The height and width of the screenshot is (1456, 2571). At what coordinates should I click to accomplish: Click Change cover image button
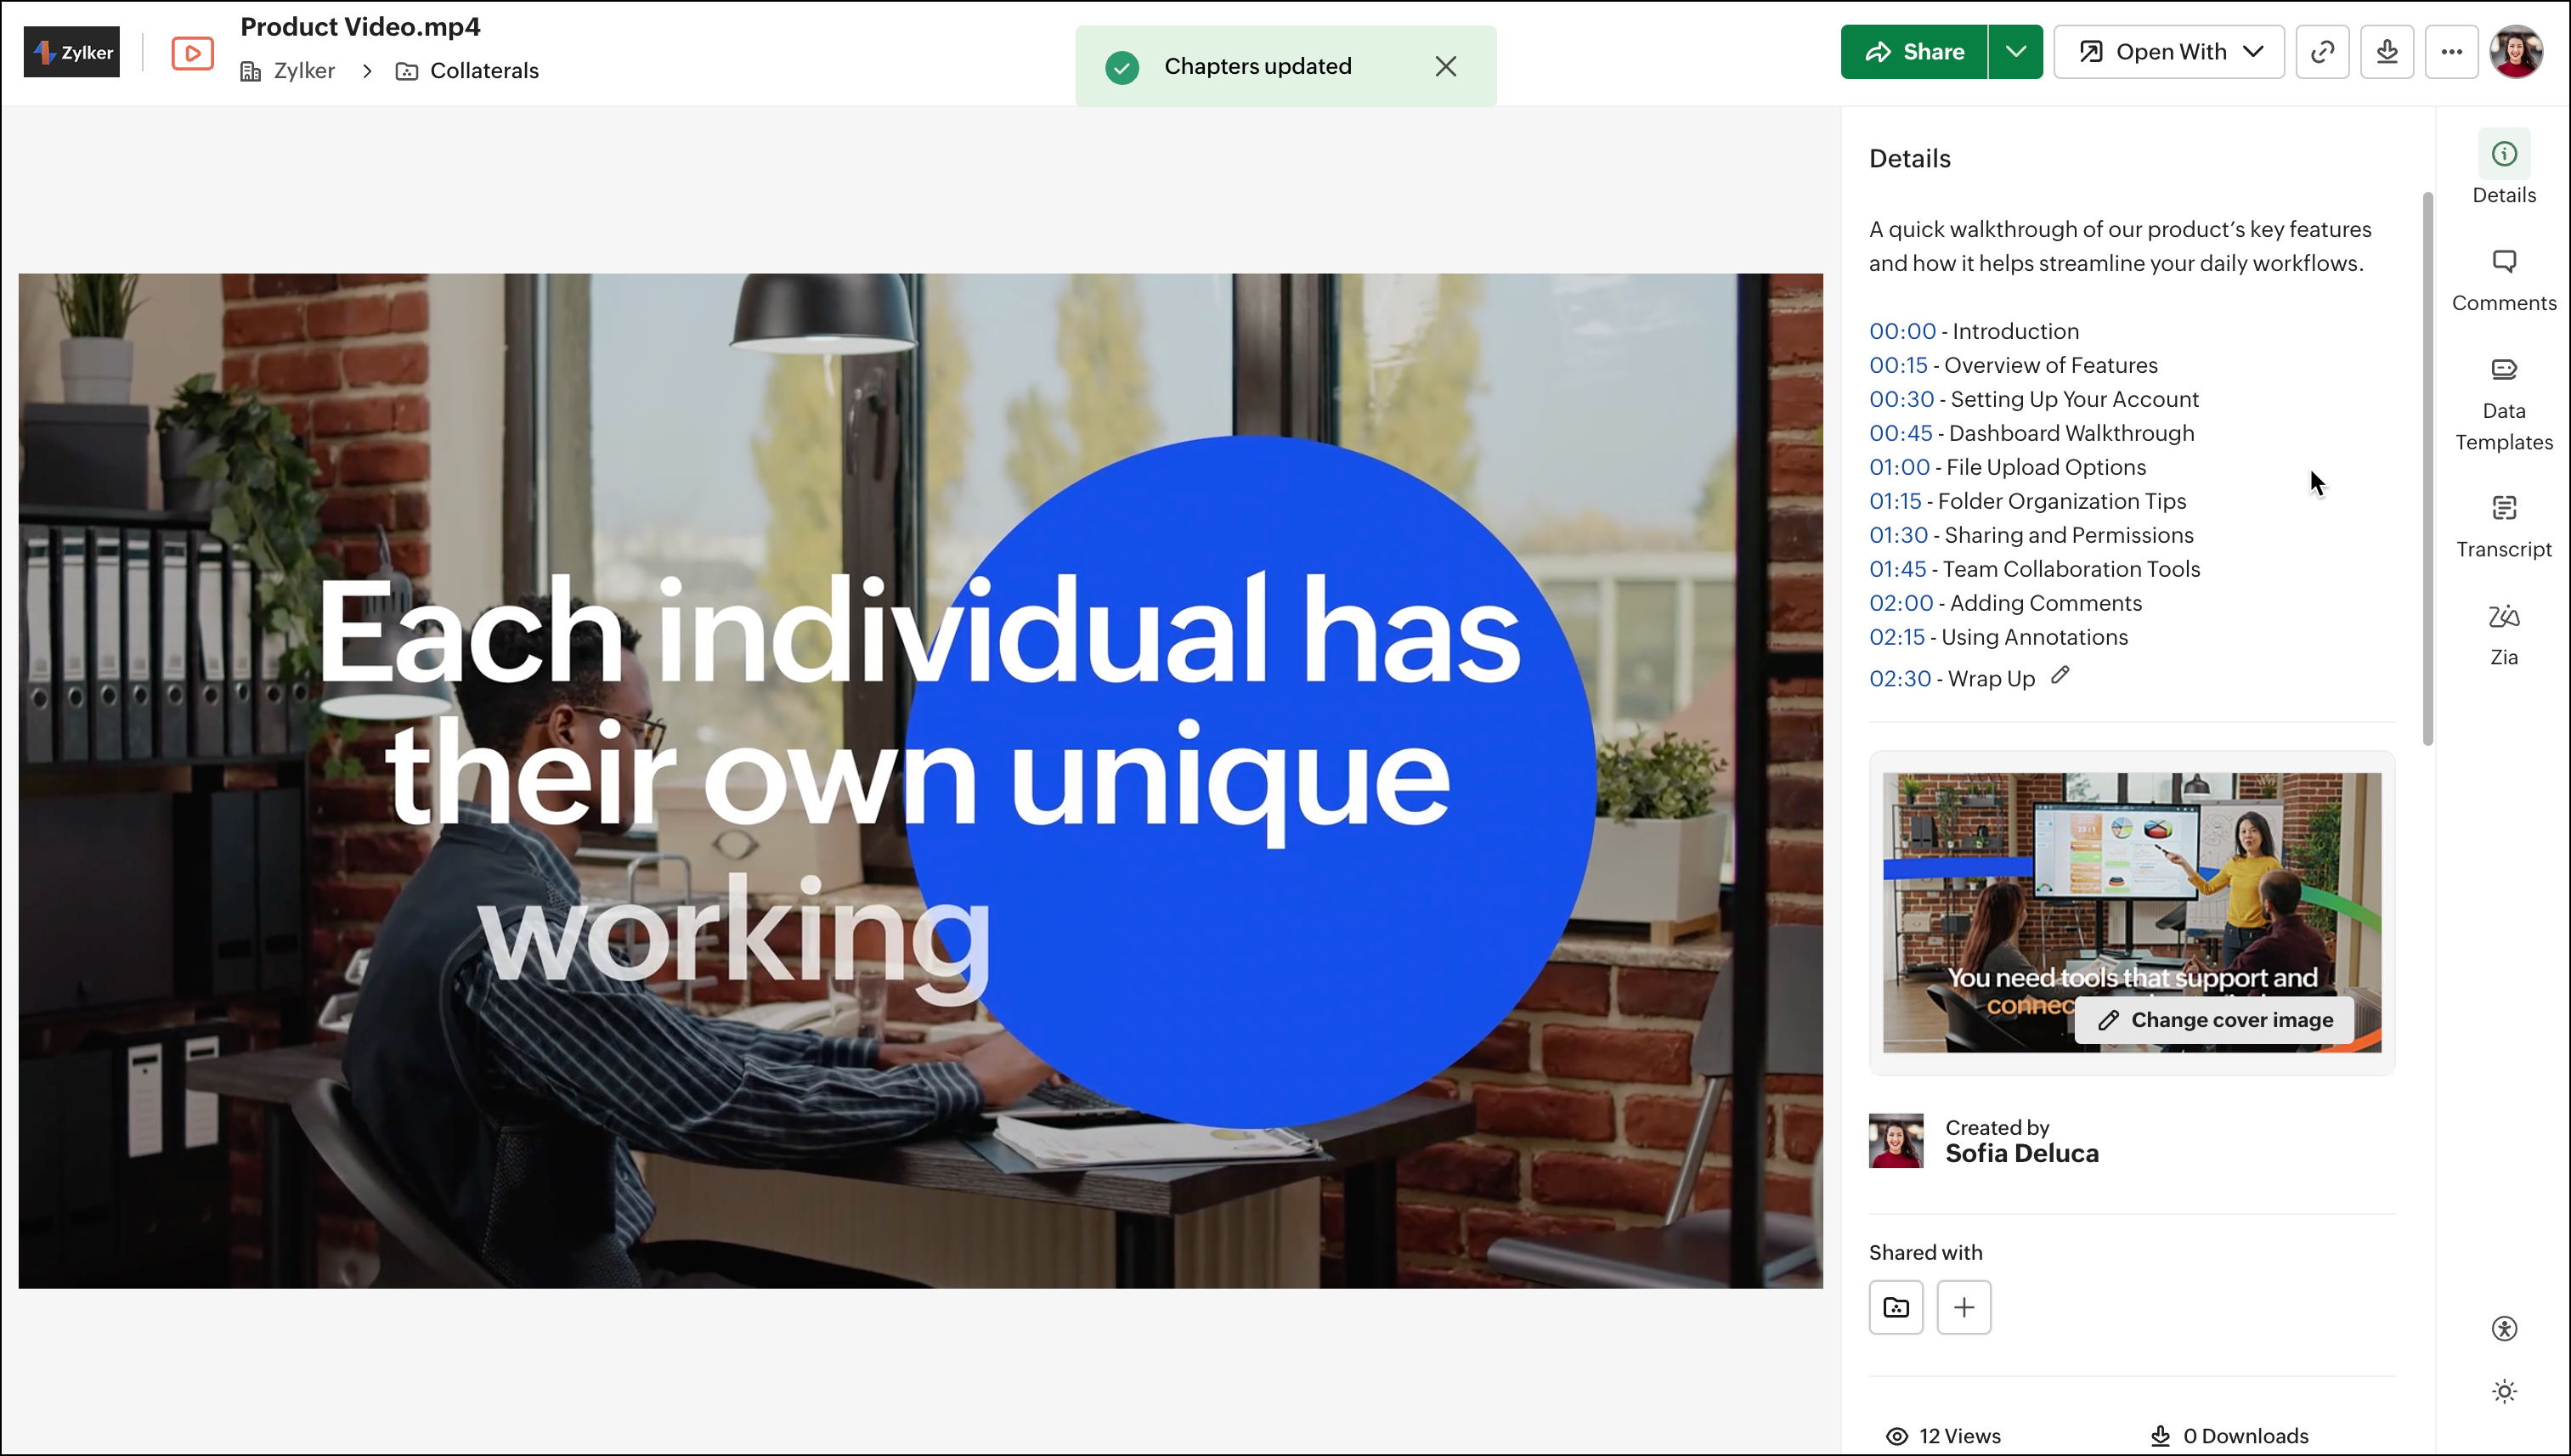point(2217,1020)
